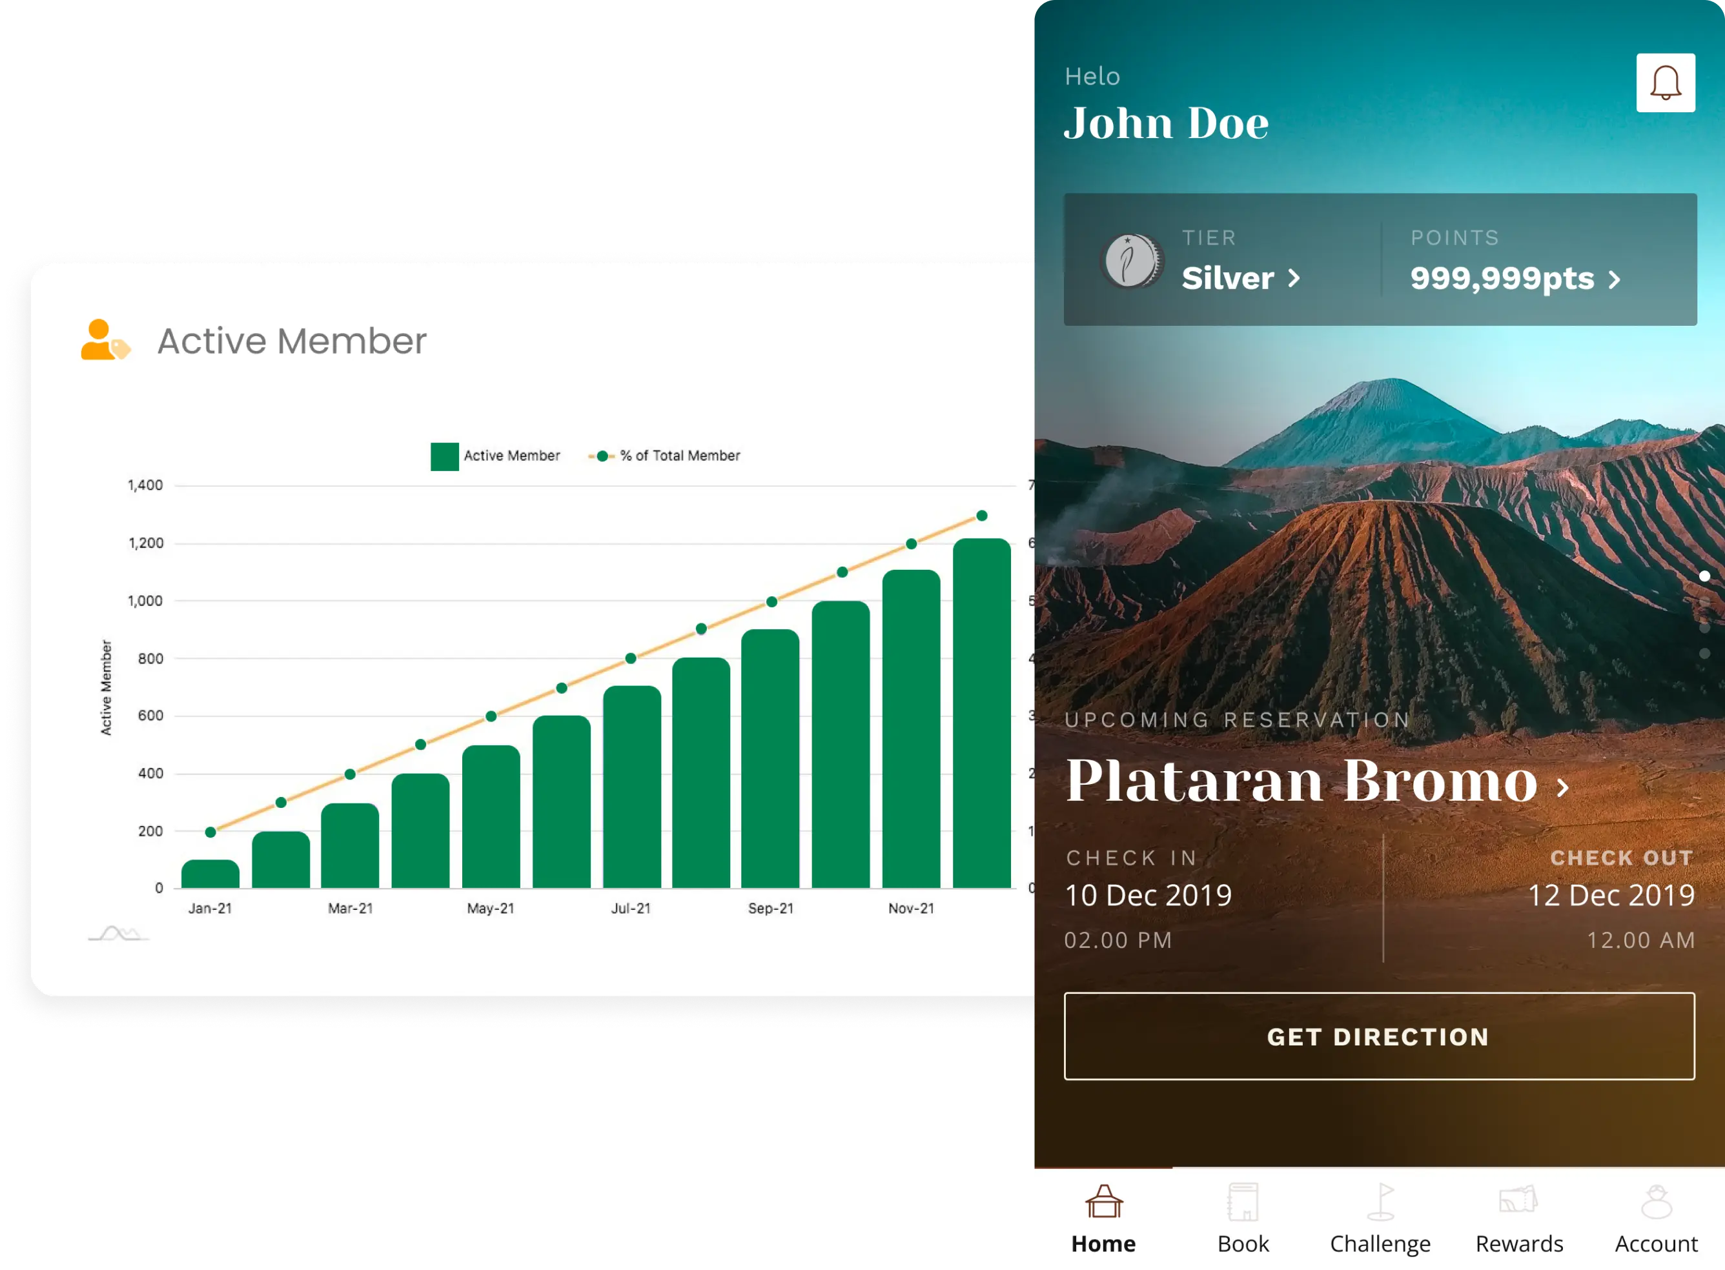
Task: Click the Challenge flag icon
Action: point(1380,1202)
